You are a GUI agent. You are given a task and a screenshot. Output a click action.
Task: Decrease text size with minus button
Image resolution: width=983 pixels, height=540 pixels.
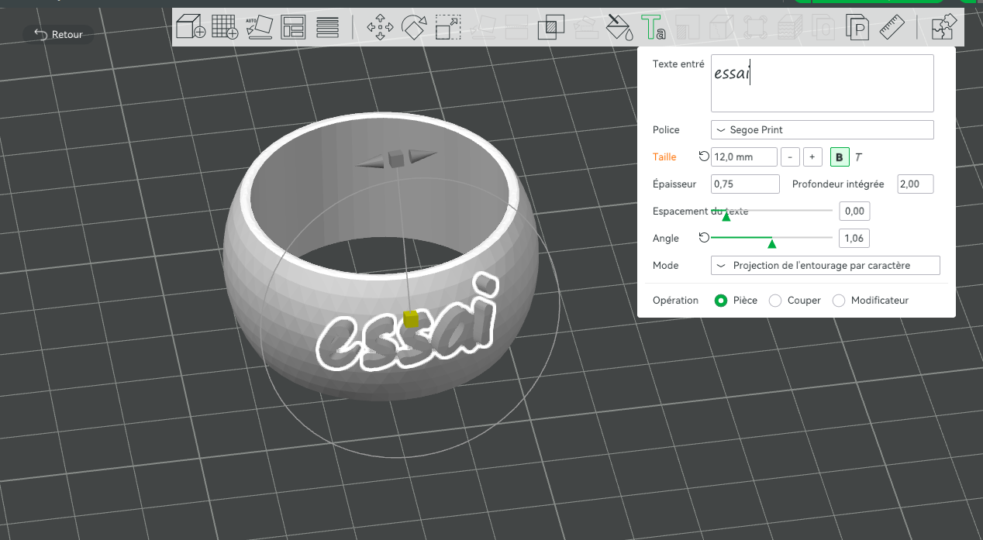pos(790,157)
